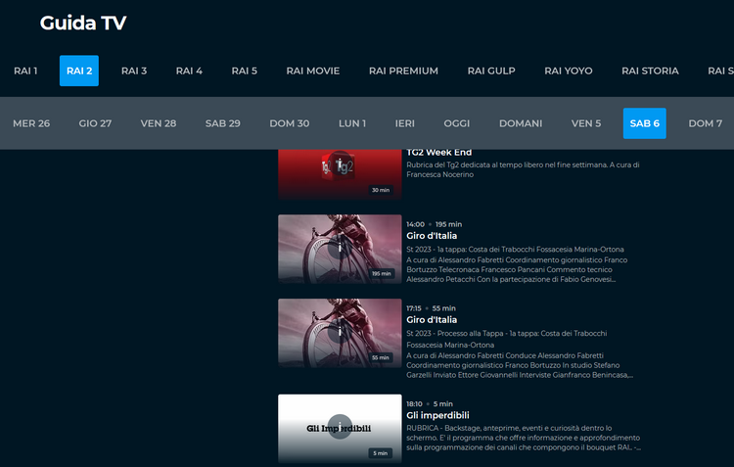This screenshot has width=734, height=467.
Task: Select RAI YOYO channel
Action: pos(569,70)
